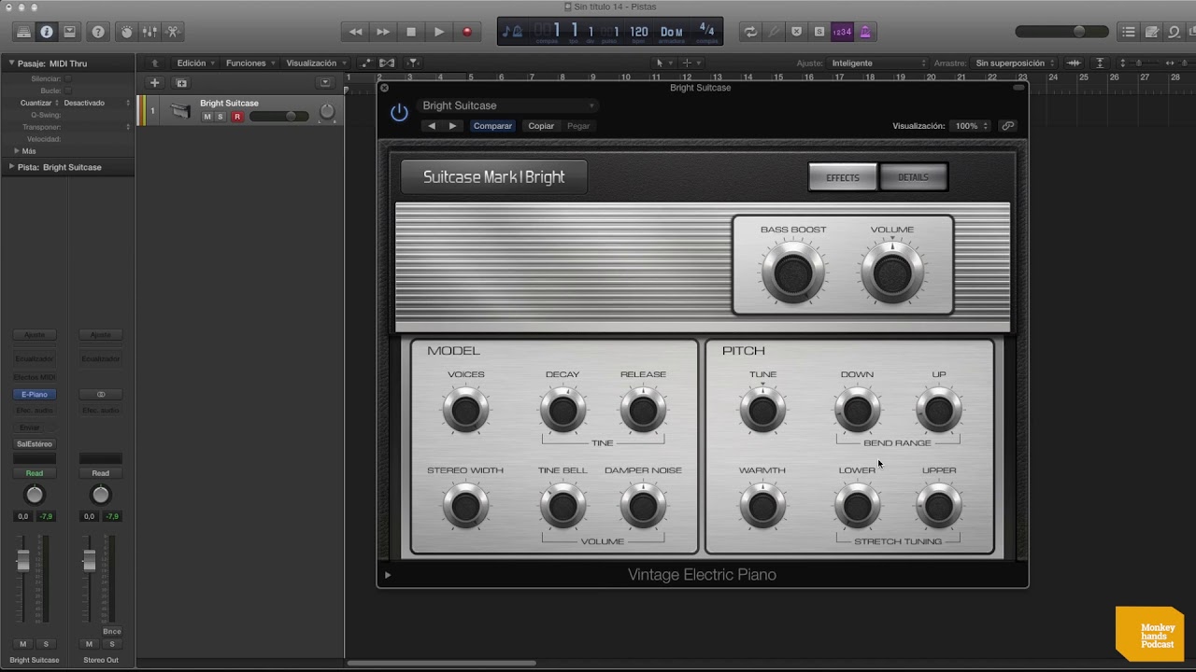Click the E-Piano instrument slot
1196x672 pixels.
coord(35,395)
